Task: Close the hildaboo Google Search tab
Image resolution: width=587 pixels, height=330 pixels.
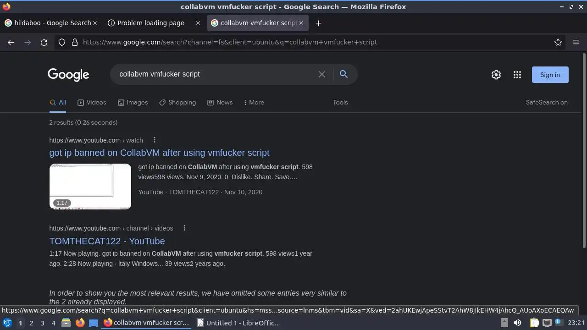Action: click(x=95, y=23)
